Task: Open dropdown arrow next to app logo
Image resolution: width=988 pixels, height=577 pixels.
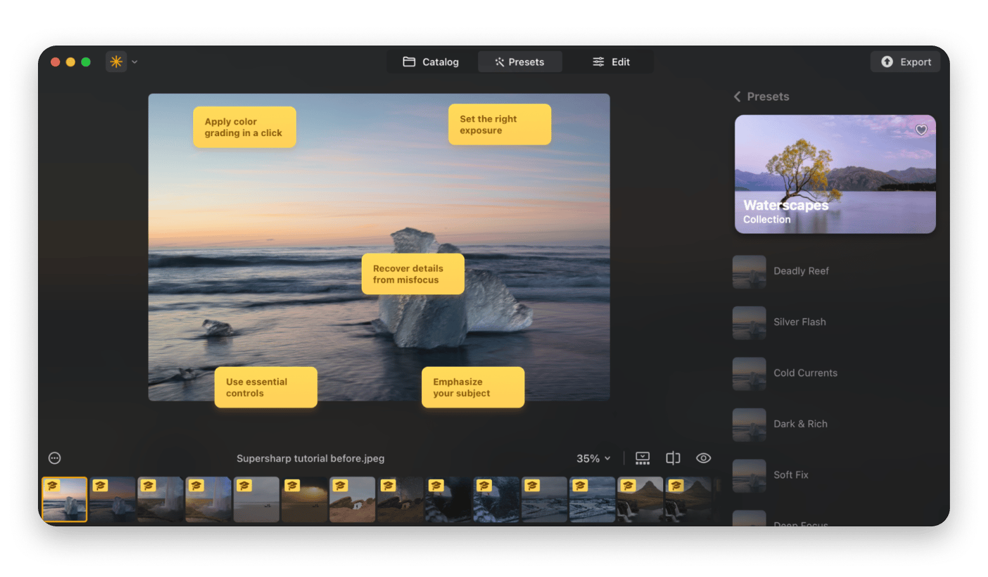Action: click(134, 62)
